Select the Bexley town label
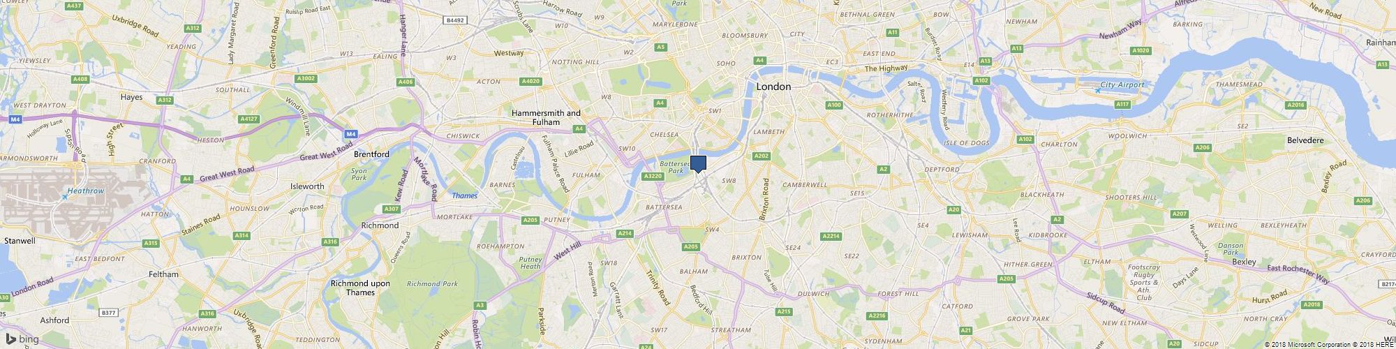Screen dimensions: 1396x349 point(1244,262)
